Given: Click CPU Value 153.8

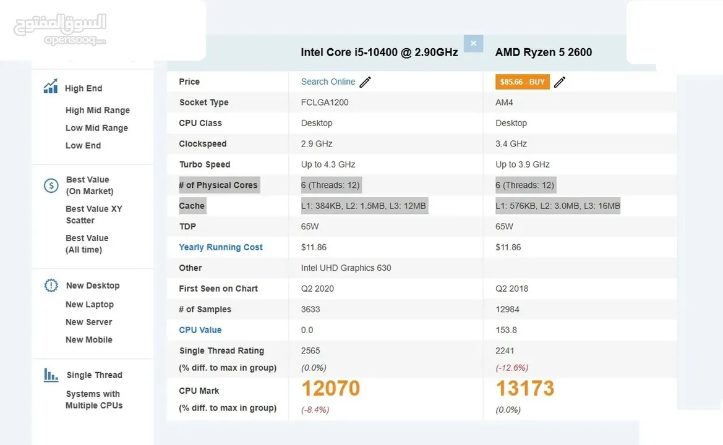Looking at the screenshot, I should pyautogui.click(x=506, y=330).
